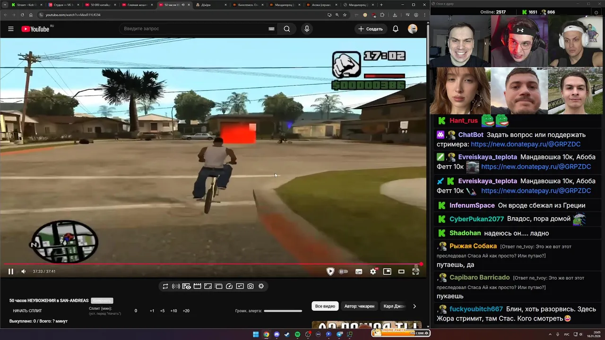605x340 pixels.
Task: Click the Создать button
Action: point(370,29)
